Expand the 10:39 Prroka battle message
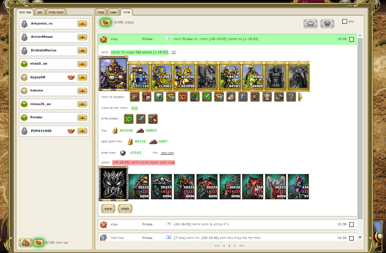386x253 pixels. click(227, 225)
